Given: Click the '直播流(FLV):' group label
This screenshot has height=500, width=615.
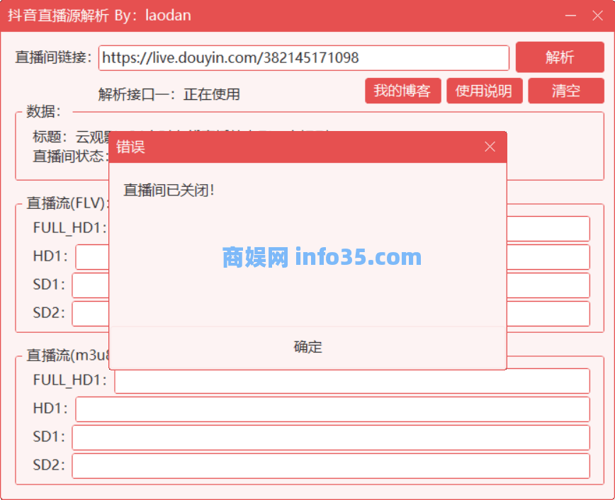Looking at the screenshot, I should pyautogui.click(x=67, y=203).
